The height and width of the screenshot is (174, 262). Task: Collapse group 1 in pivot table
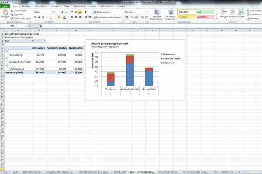coord(6,51)
